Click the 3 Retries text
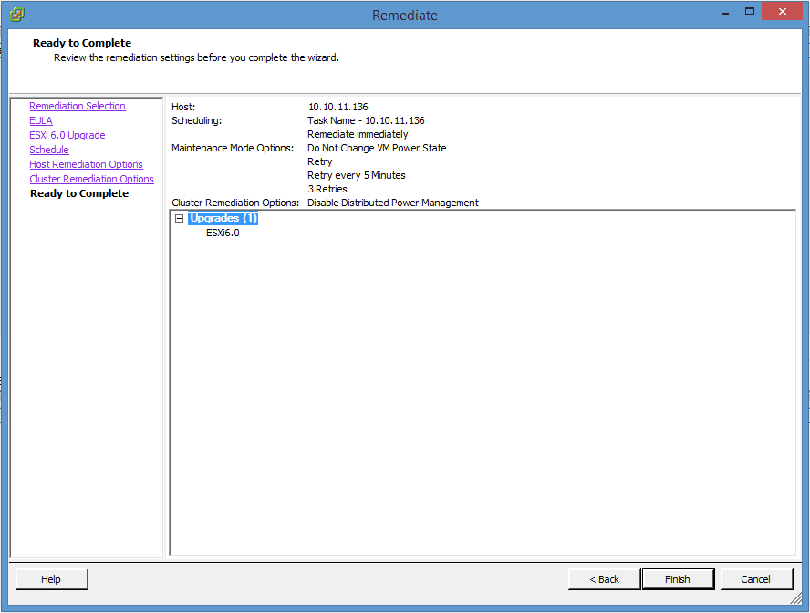Image resolution: width=810 pixels, height=613 pixels. pyautogui.click(x=327, y=189)
